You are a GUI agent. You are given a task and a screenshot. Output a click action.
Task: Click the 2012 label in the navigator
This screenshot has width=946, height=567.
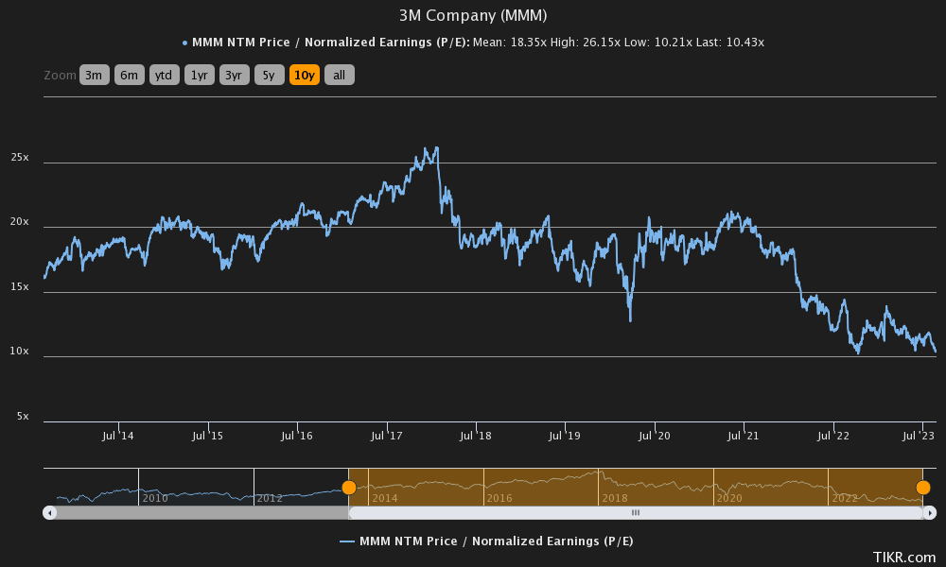pos(270,498)
